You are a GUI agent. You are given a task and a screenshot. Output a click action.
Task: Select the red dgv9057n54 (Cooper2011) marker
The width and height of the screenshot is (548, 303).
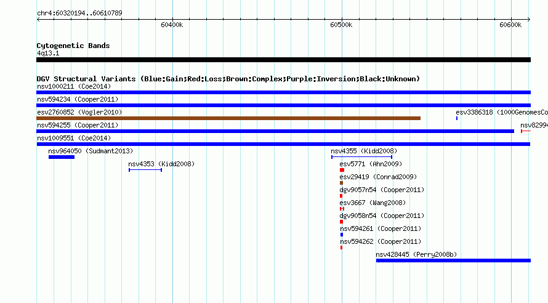click(x=341, y=196)
